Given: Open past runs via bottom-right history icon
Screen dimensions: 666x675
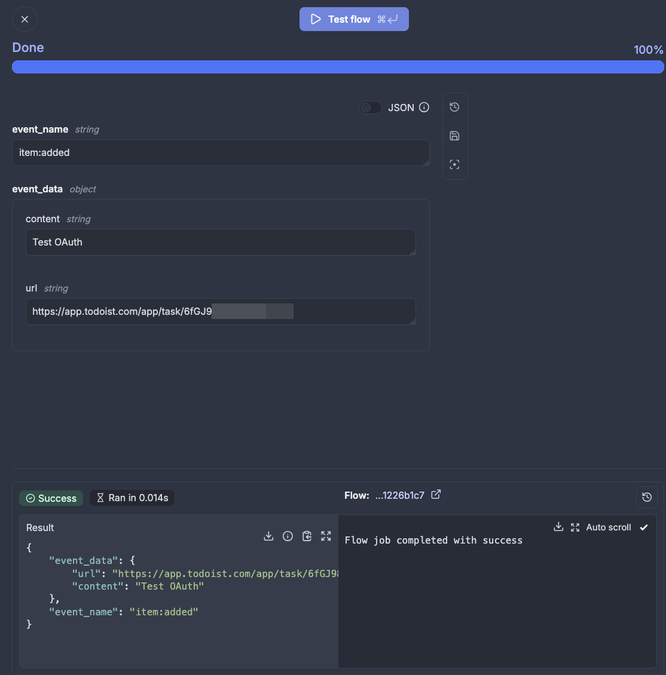Looking at the screenshot, I should [647, 497].
